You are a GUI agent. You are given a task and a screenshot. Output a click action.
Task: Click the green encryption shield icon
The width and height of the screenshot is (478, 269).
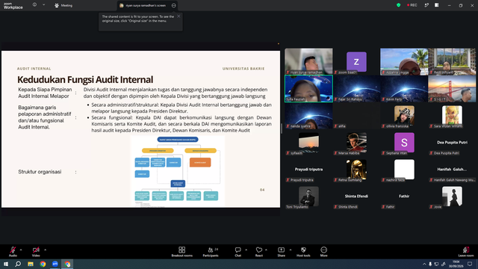coord(398,5)
